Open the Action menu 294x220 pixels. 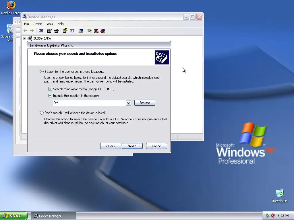(x=38, y=24)
